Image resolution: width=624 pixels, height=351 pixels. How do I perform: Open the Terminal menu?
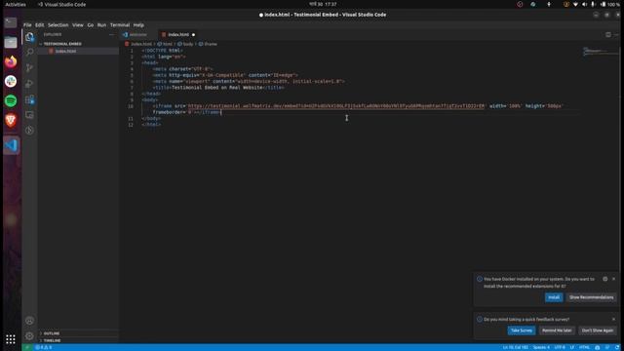coord(120,25)
